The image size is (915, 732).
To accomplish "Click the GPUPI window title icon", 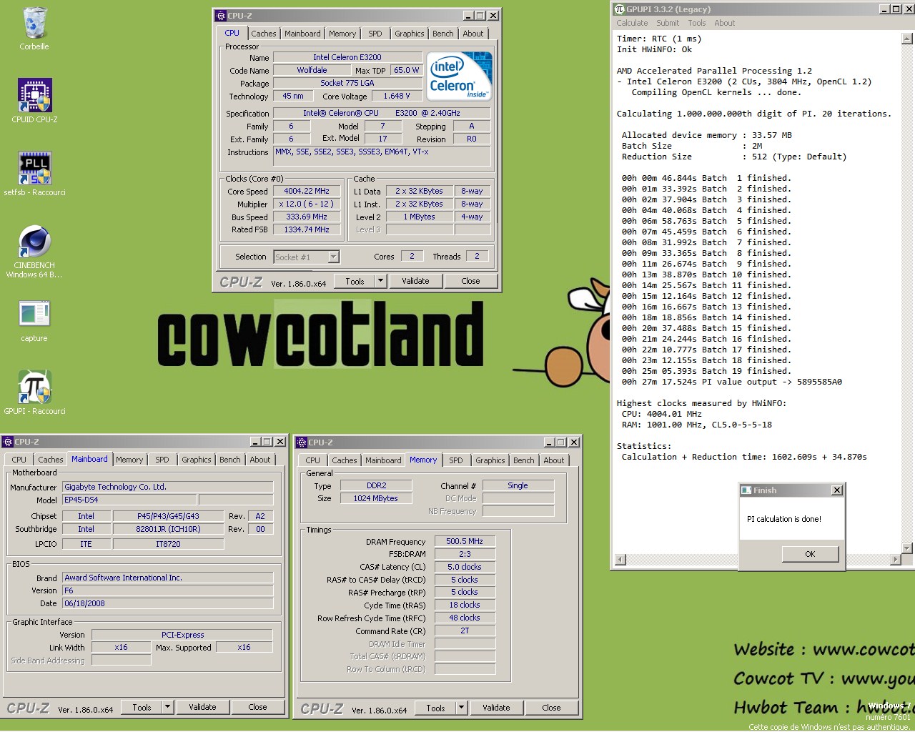I will pos(619,9).
